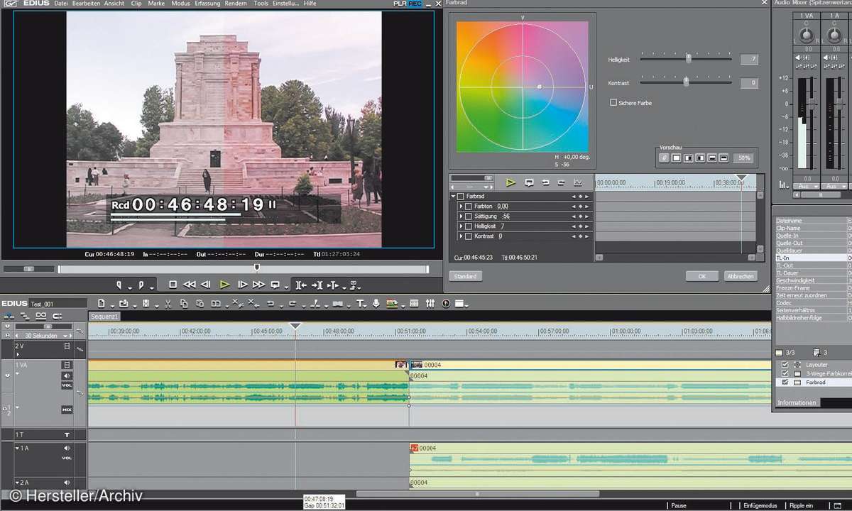Uncheck the Layouter effect checkbox
This screenshot has height=511, width=852.
785,364
